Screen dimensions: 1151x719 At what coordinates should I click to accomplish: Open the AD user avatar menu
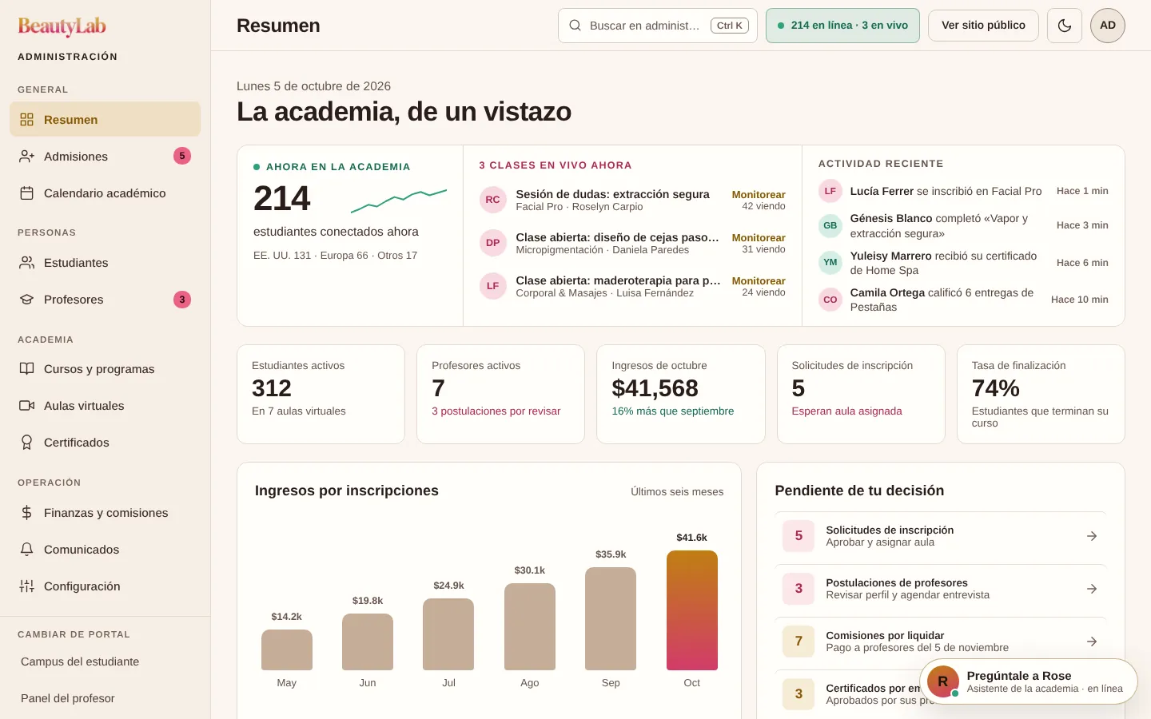1108,26
